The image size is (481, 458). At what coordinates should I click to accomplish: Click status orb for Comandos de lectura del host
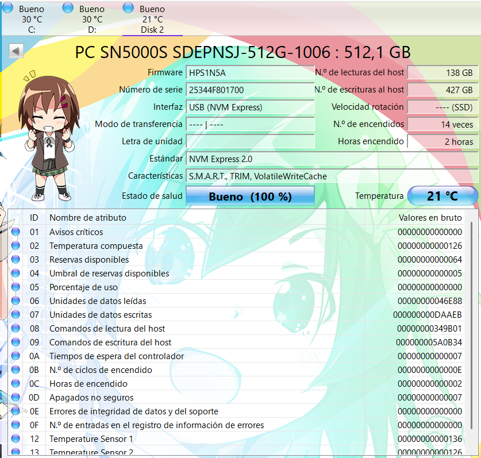coord(16,328)
